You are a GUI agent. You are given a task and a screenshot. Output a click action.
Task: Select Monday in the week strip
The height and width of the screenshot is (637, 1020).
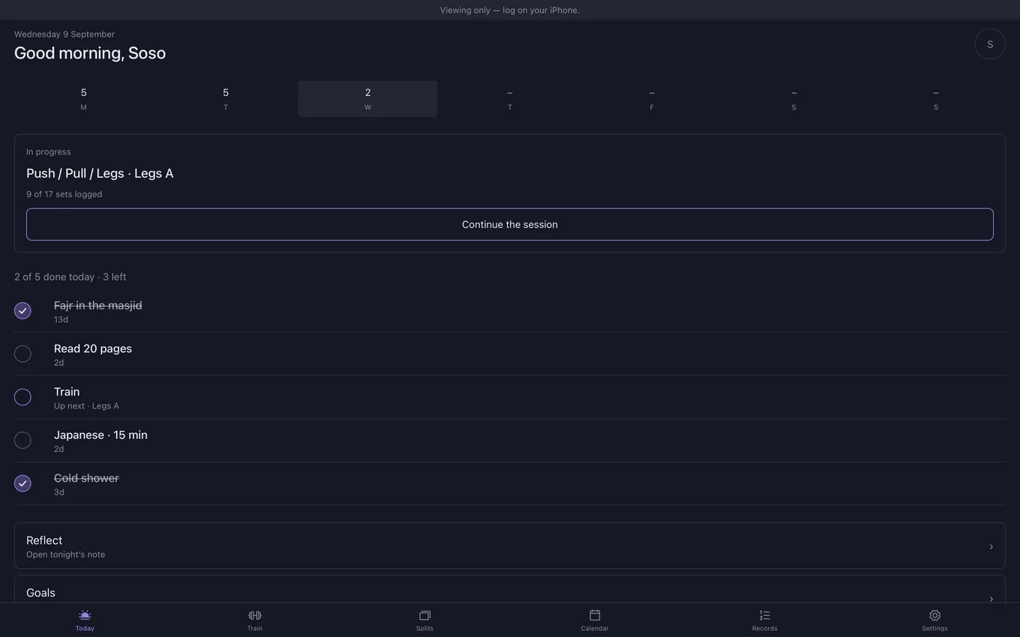(83, 99)
